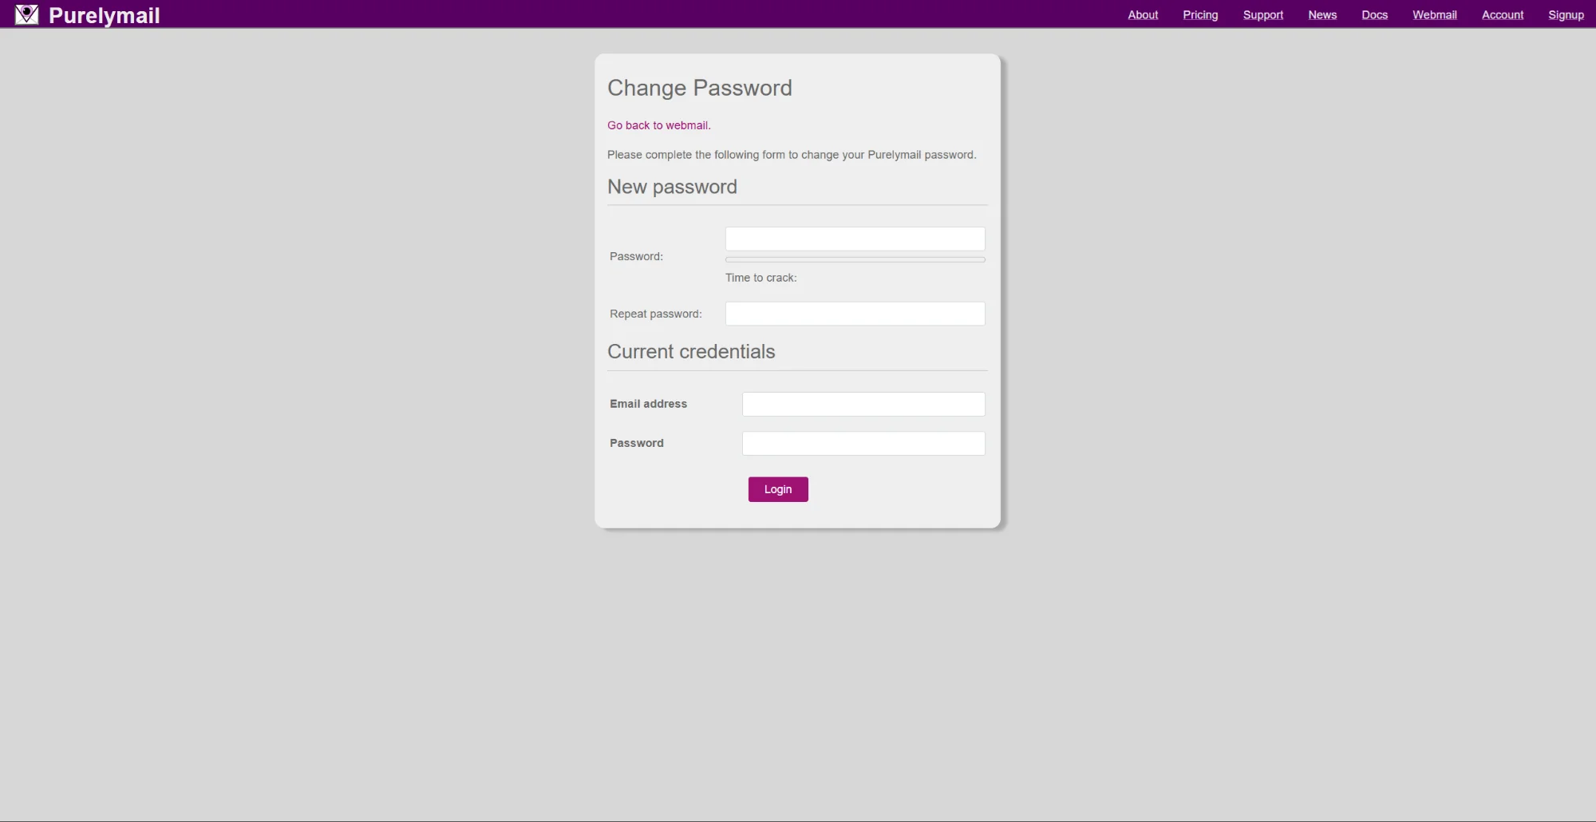Click the Purelymail envelope logo icon
1596x822 pixels.
tap(26, 14)
